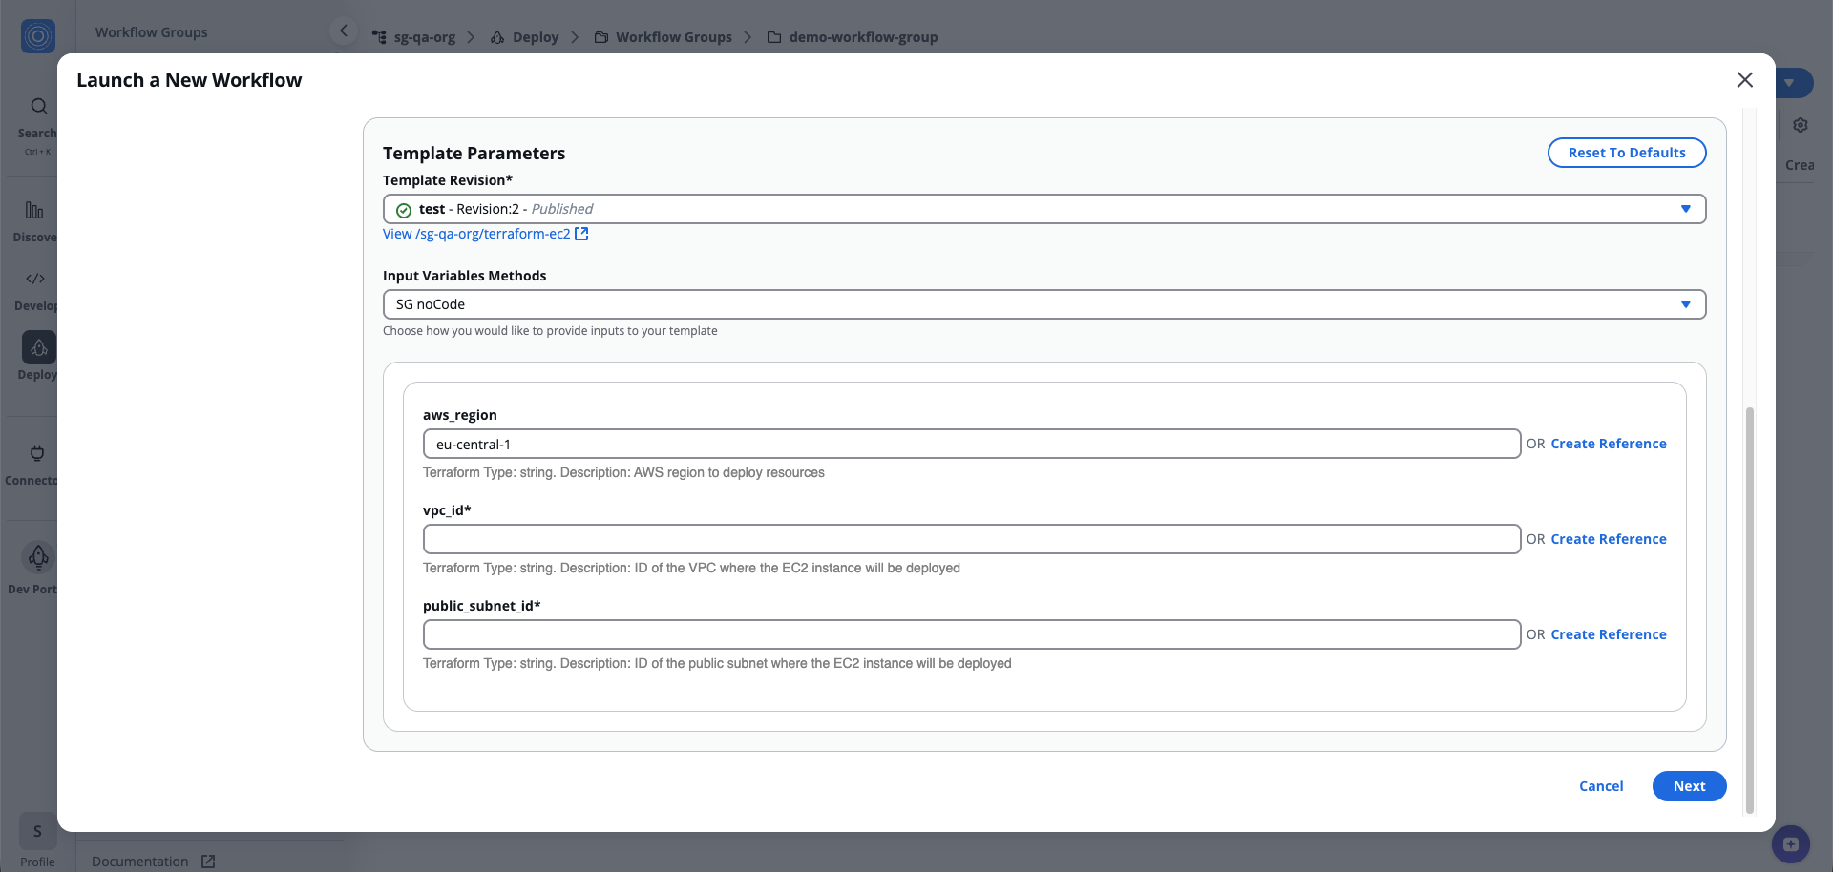Open the Input Variables Methods dropdown

[x=1687, y=303]
